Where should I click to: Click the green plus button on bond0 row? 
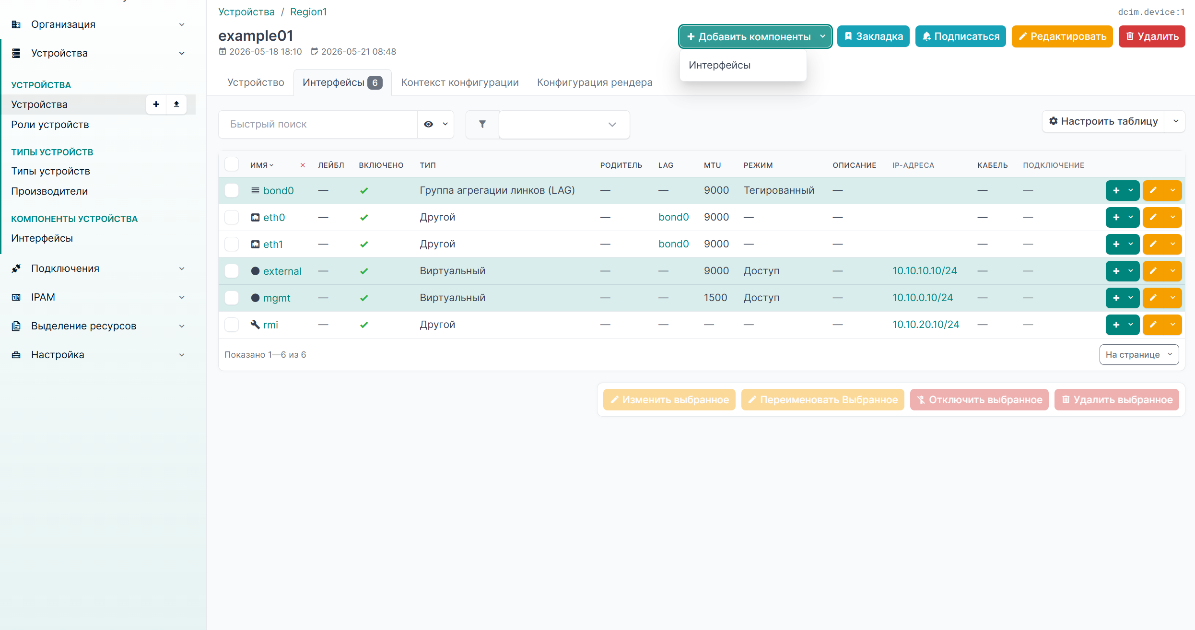pos(1116,190)
